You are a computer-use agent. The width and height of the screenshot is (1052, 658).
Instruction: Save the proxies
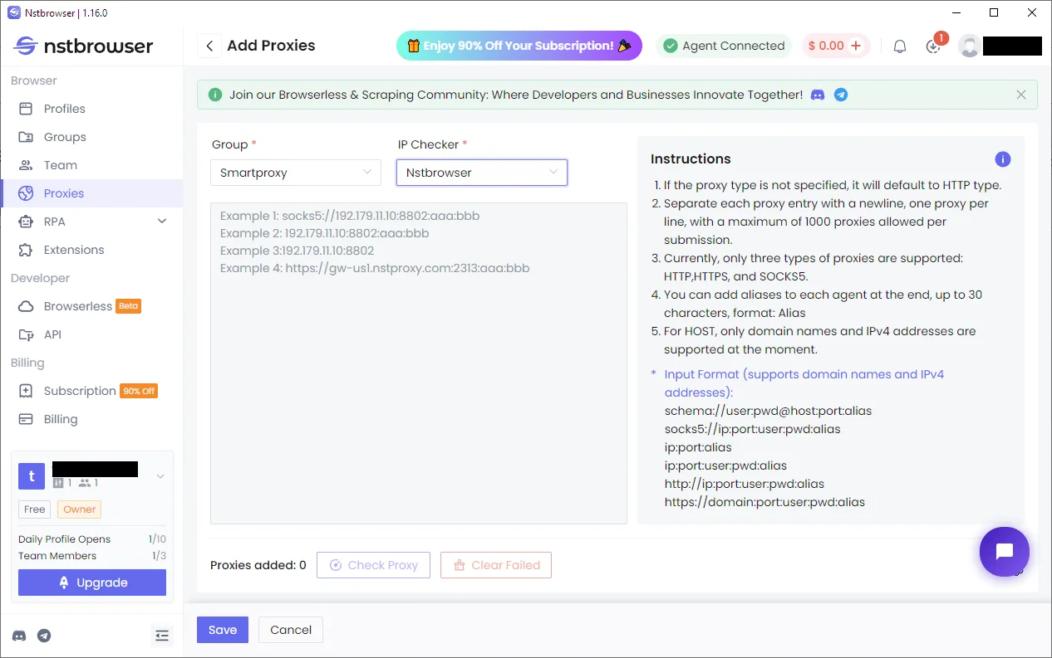tap(223, 630)
